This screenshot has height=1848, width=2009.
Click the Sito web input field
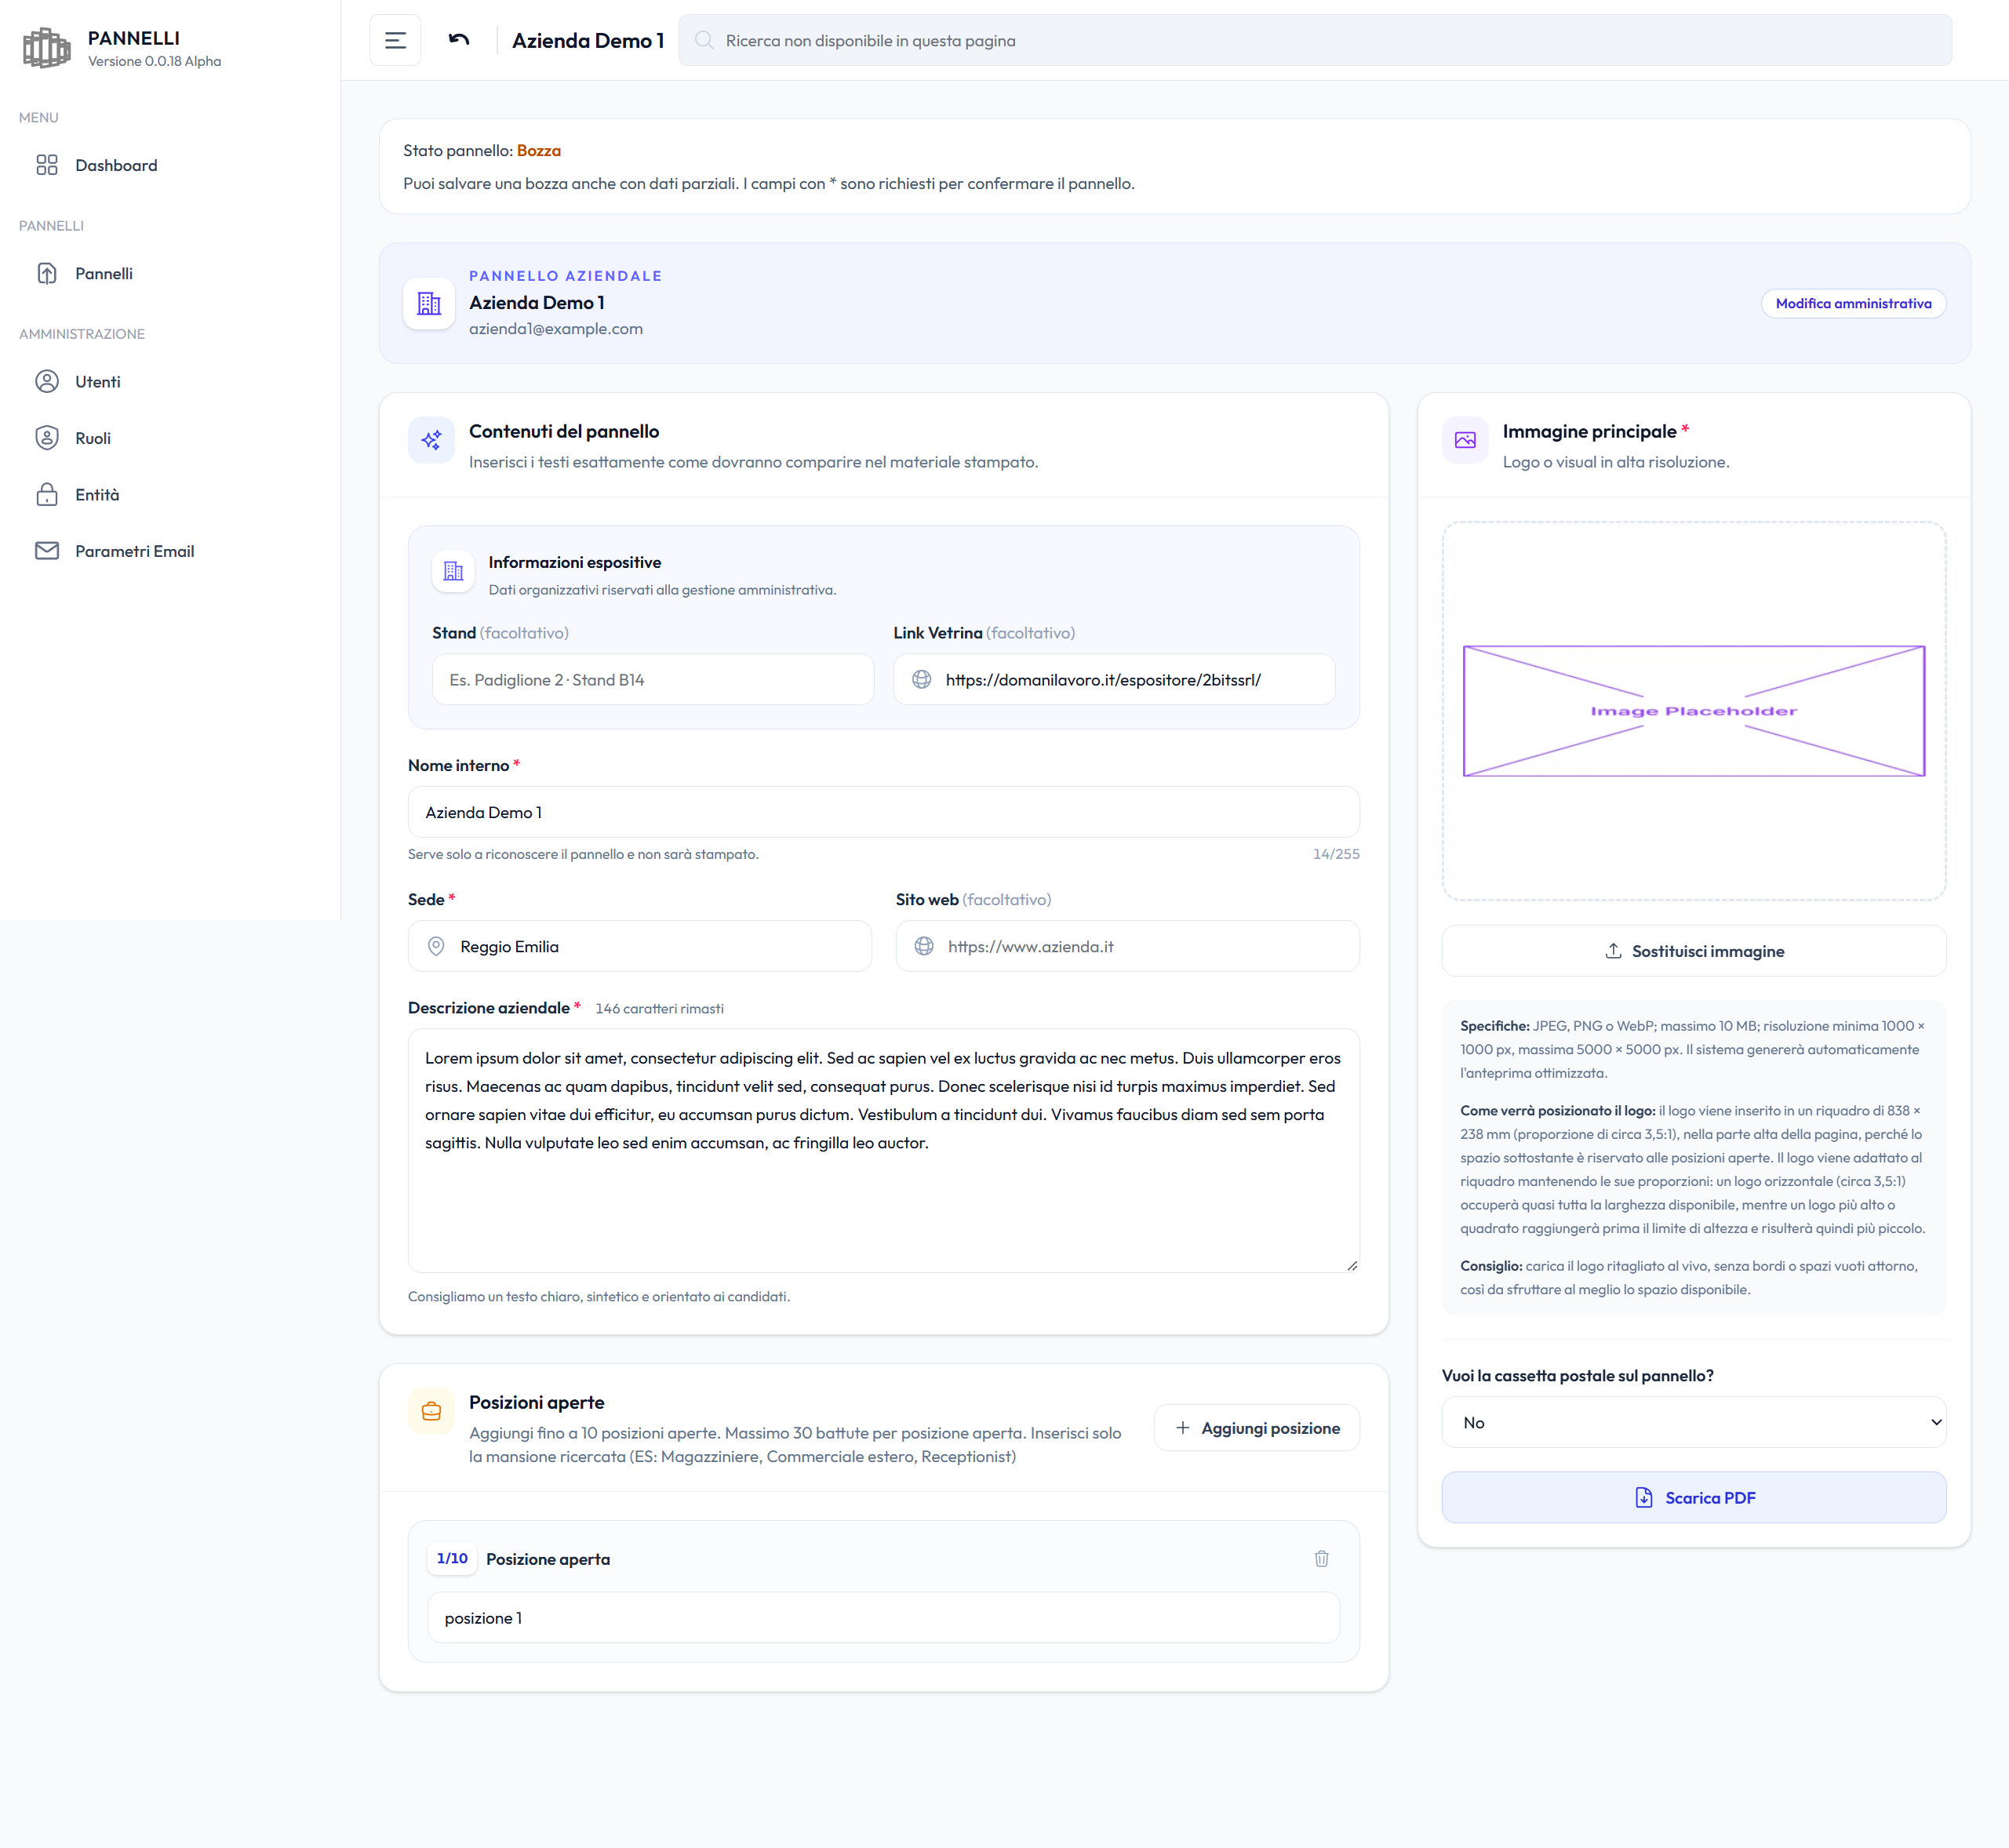coord(1127,946)
